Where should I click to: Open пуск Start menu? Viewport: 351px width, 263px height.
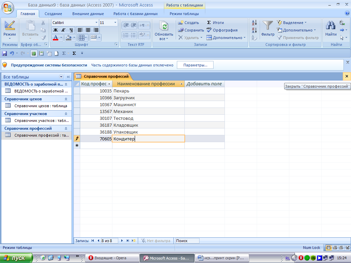(16, 258)
